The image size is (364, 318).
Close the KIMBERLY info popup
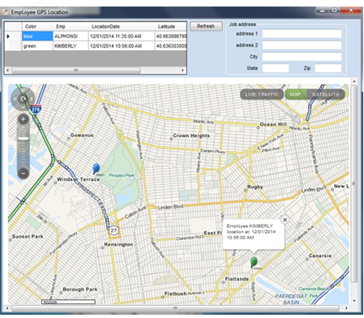coord(285,220)
